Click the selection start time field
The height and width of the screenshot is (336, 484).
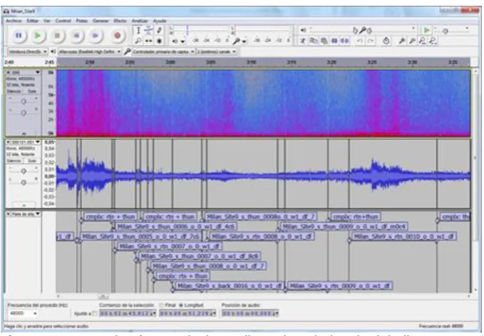coord(128,313)
